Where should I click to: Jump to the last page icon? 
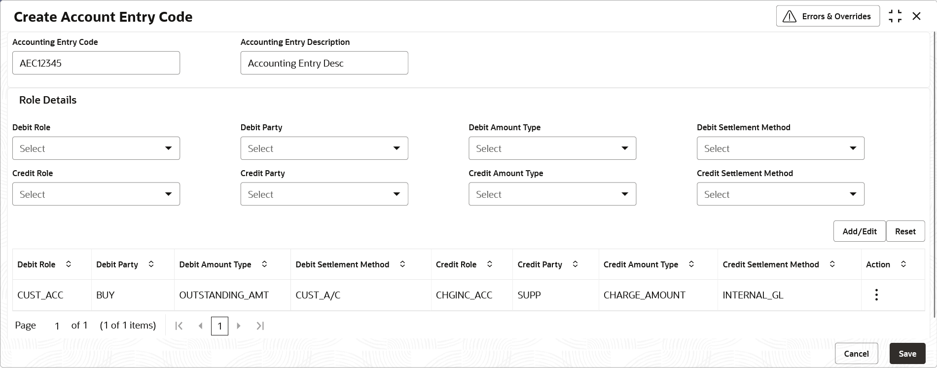(x=260, y=326)
